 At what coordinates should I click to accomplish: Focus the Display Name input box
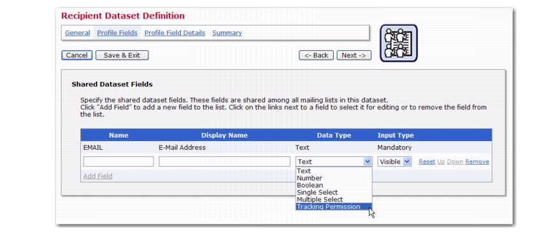pos(224,161)
